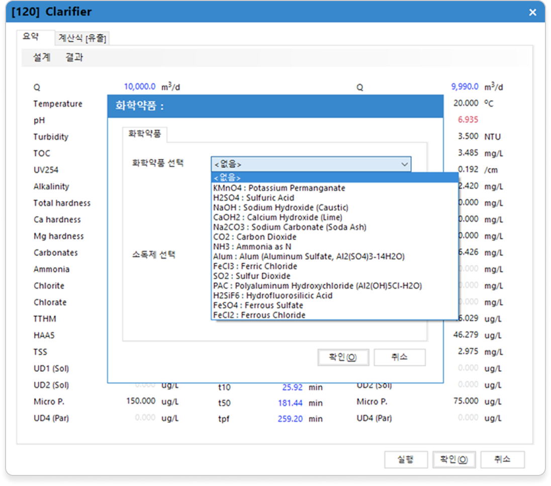
Task: Select Alum Aluminum Sulfate option
Action: point(308,257)
